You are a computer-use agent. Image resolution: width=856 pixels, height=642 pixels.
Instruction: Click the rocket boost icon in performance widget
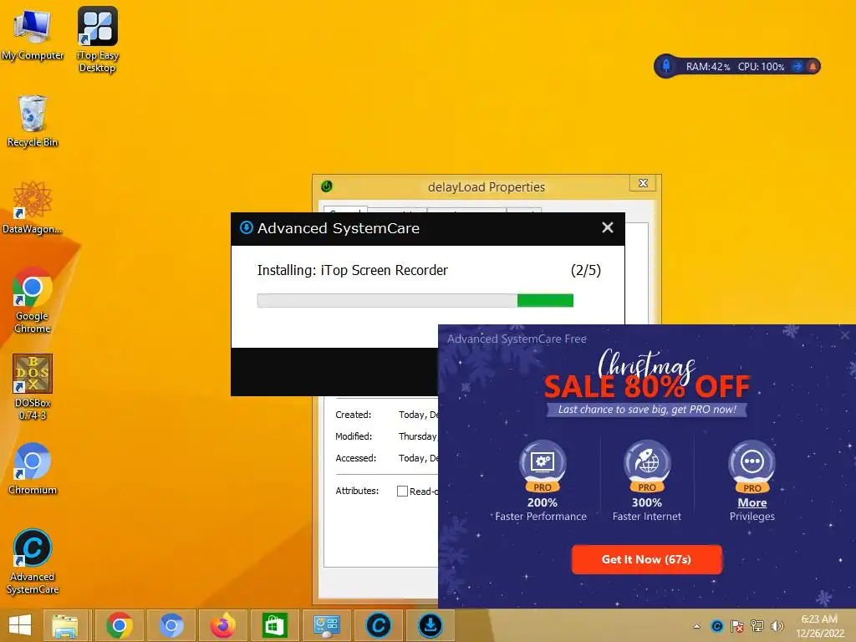pos(666,66)
